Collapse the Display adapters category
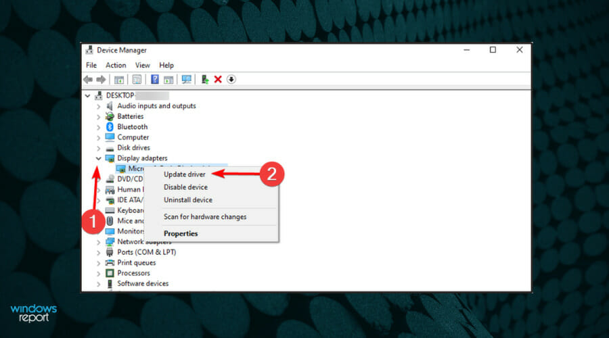 [x=99, y=158]
